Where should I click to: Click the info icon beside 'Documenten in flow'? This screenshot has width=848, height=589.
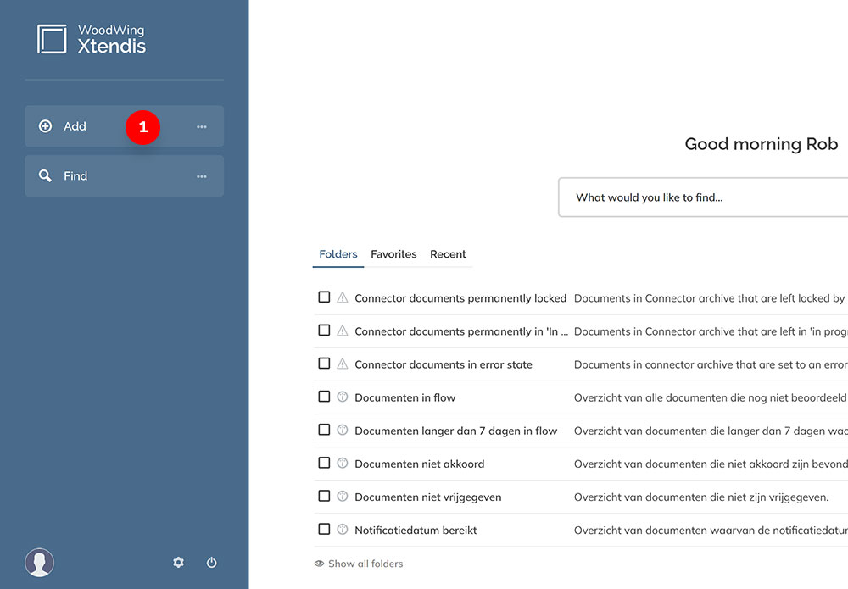[342, 397]
